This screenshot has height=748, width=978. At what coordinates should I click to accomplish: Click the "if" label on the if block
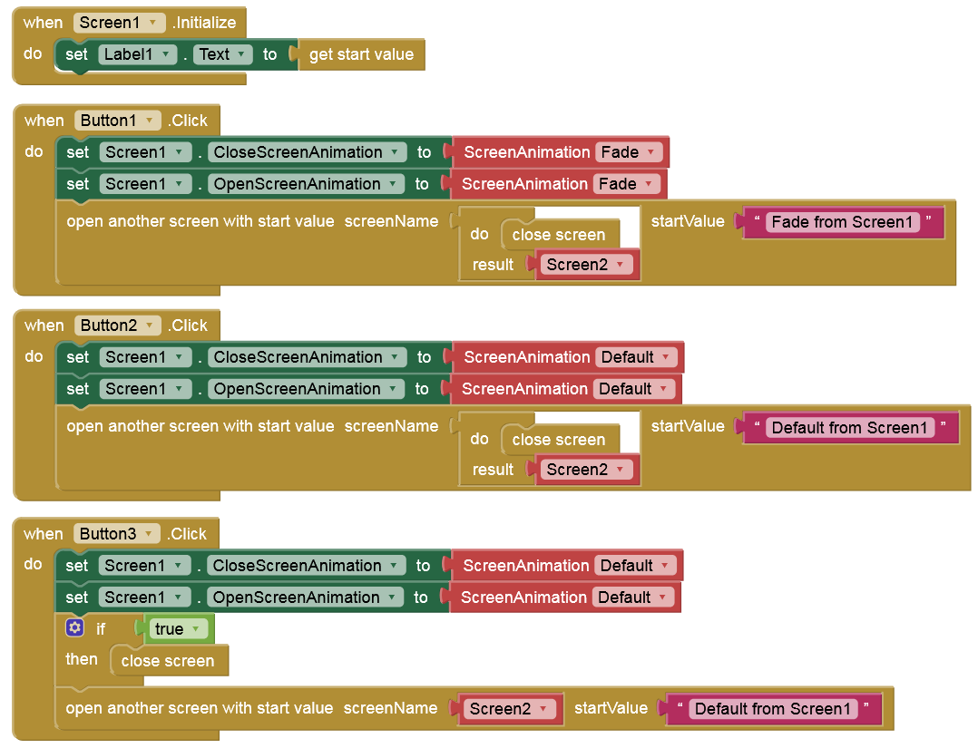[101, 629]
